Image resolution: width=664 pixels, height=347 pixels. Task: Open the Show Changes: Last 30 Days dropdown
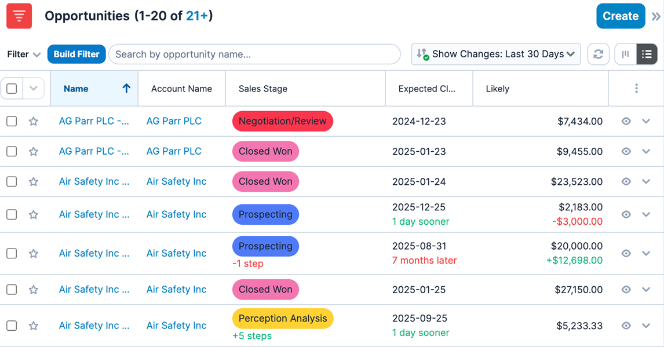click(x=495, y=54)
